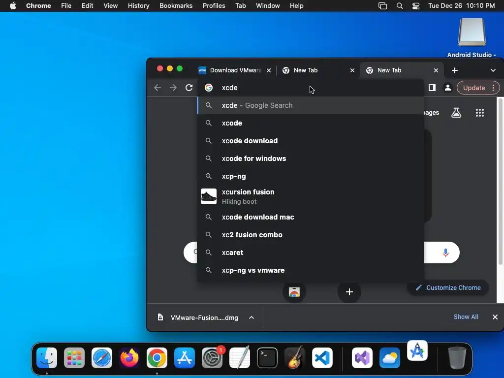Select the 'xcaret' suggestion

click(311, 252)
